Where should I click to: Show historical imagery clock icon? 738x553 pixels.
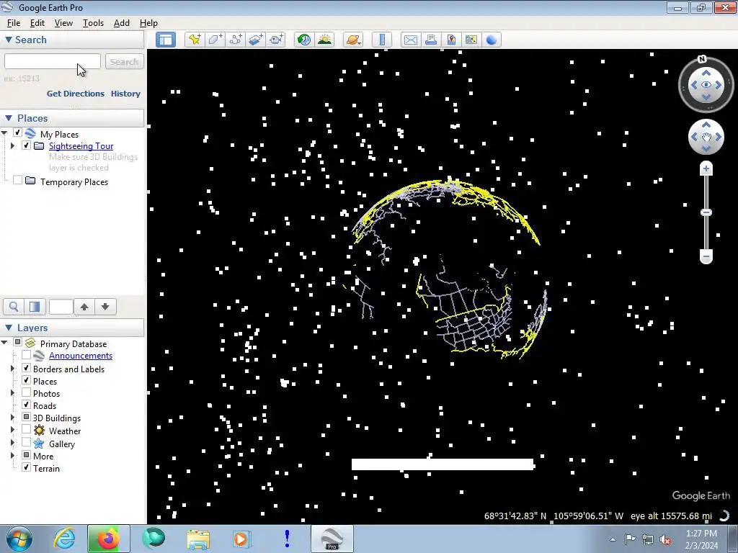pos(304,40)
